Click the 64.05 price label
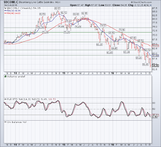The image size is (161, 147). coord(114,48)
